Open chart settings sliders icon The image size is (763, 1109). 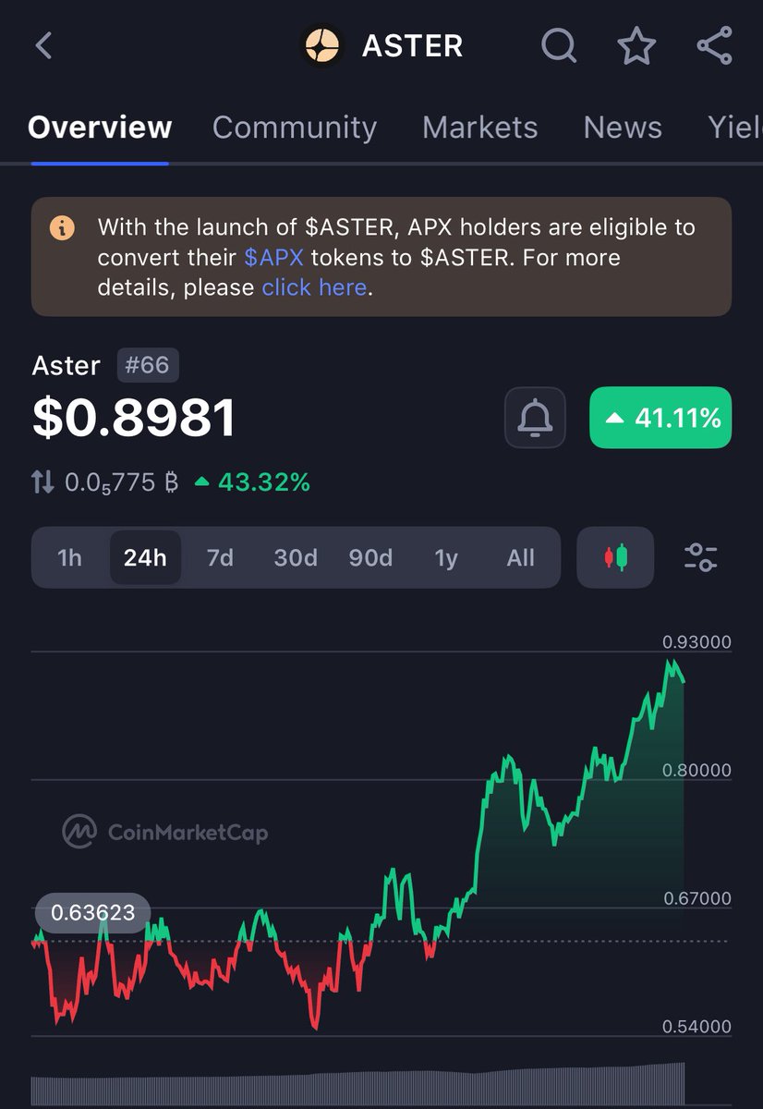click(701, 557)
